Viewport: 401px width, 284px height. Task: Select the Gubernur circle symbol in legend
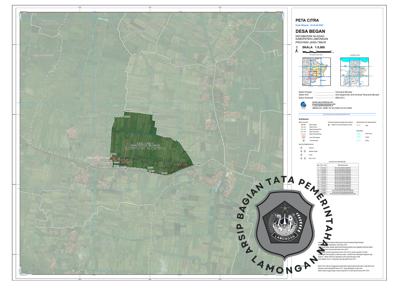tap(301, 147)
